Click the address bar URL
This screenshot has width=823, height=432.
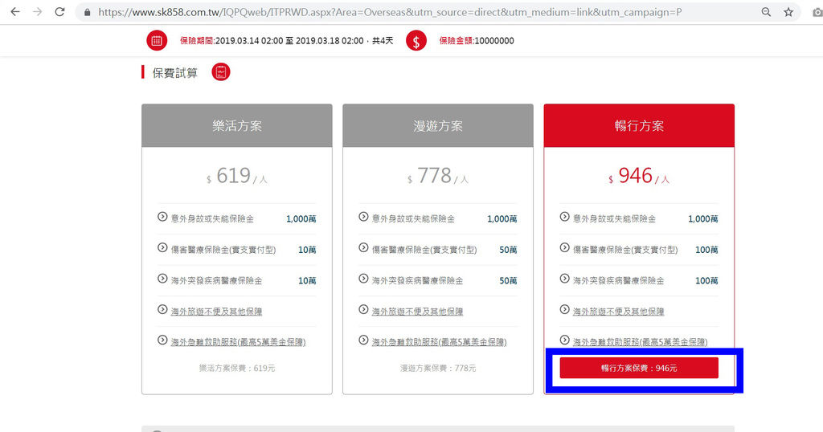(390, 11)
